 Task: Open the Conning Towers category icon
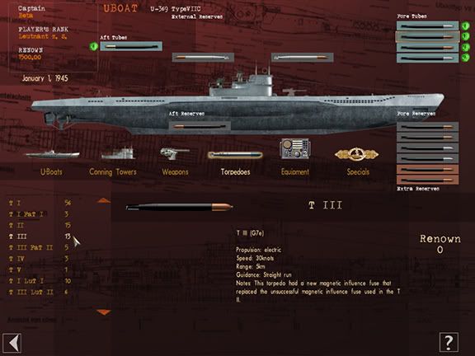(x=118, y=153)
